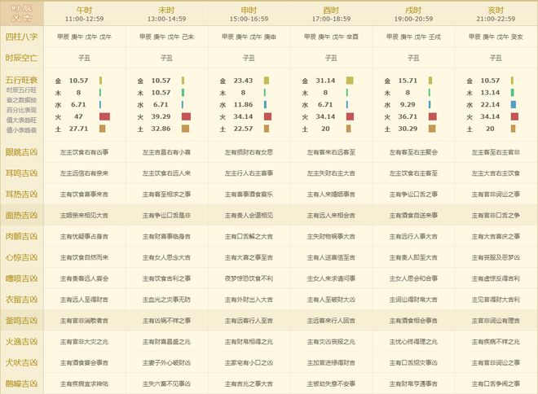Click the 金 15.71 value in 戌时 column
This screenshot has width=538, height=394.
pyautogui.click(x=408, y=81)
